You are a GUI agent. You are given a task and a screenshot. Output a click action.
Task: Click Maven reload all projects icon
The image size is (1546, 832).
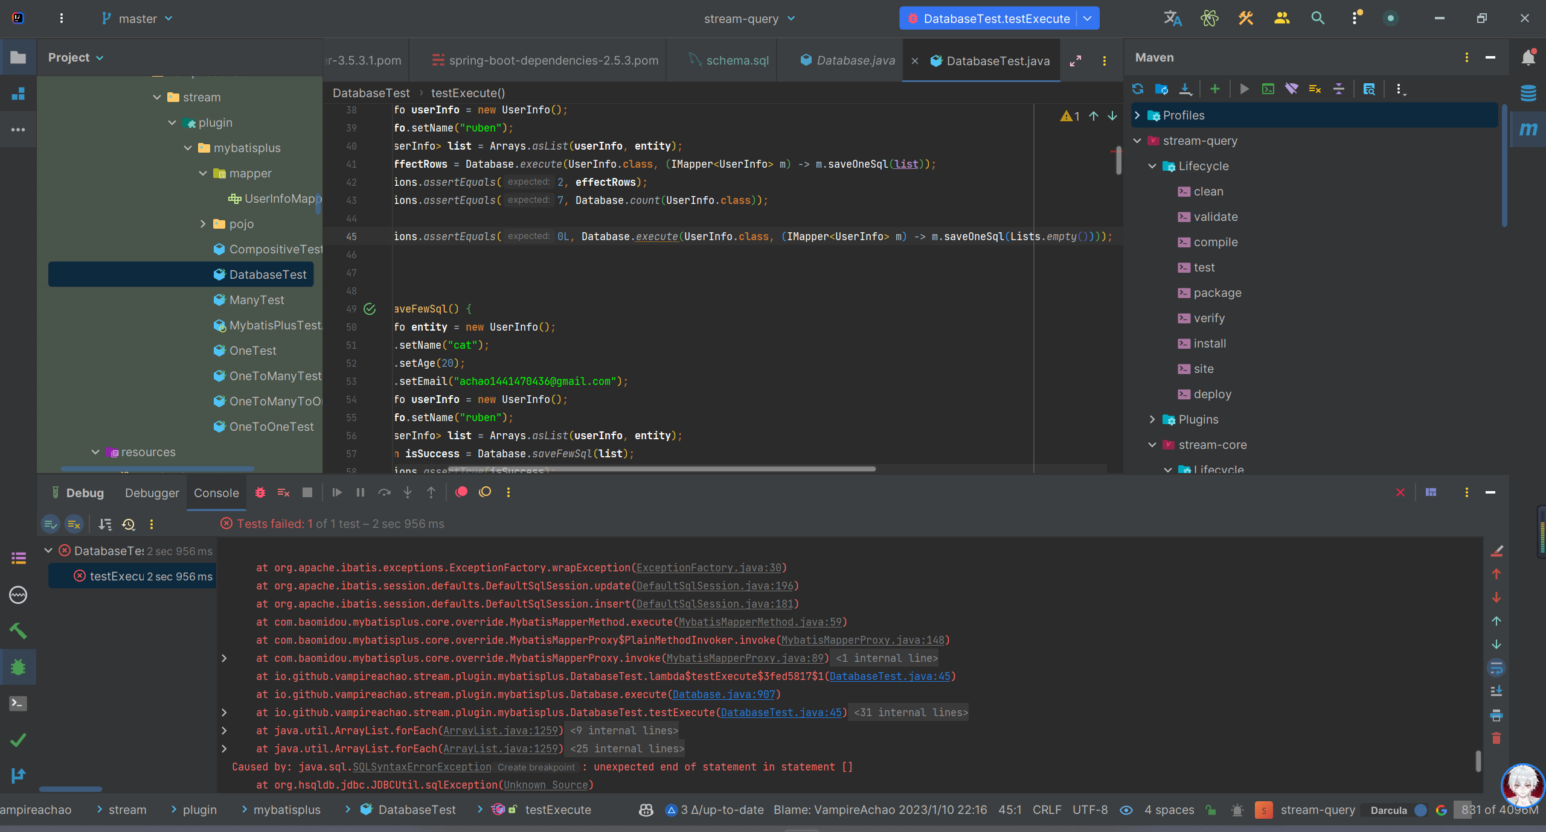pyautogui.click(x=1138, y=89)
